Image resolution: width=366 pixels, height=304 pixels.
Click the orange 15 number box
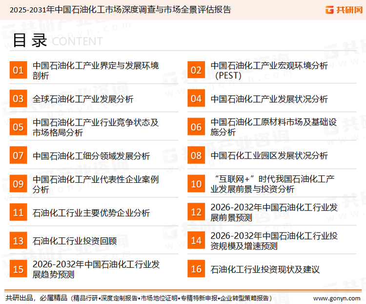(x=18, y=269)
